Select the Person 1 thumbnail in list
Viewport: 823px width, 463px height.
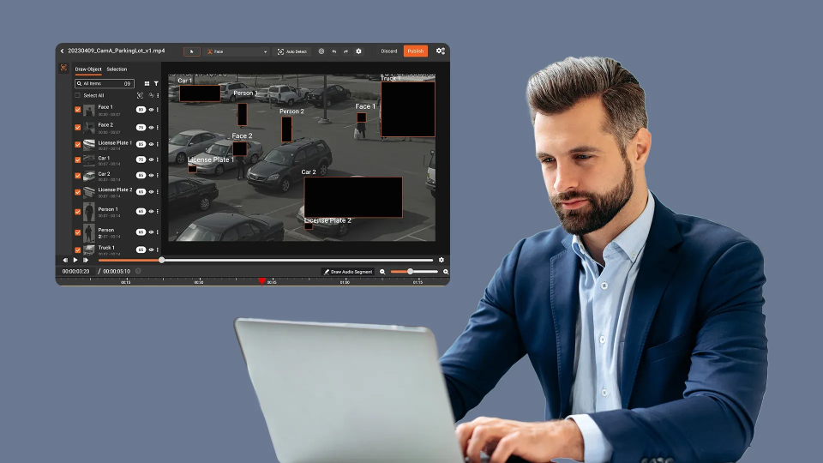[89, 212]
